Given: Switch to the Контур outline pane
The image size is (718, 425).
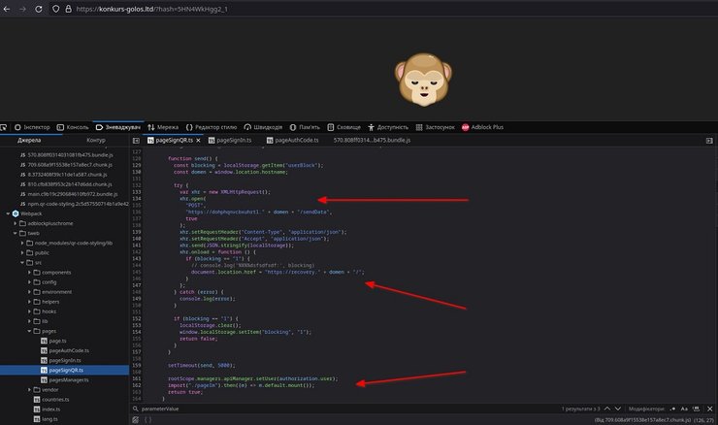Looking at the screenshot, I should (96, 140).
